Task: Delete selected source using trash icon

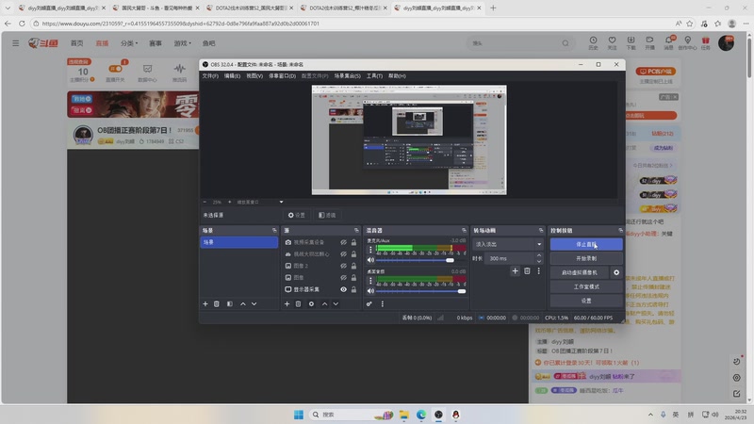Action: (x=298, y=303)
